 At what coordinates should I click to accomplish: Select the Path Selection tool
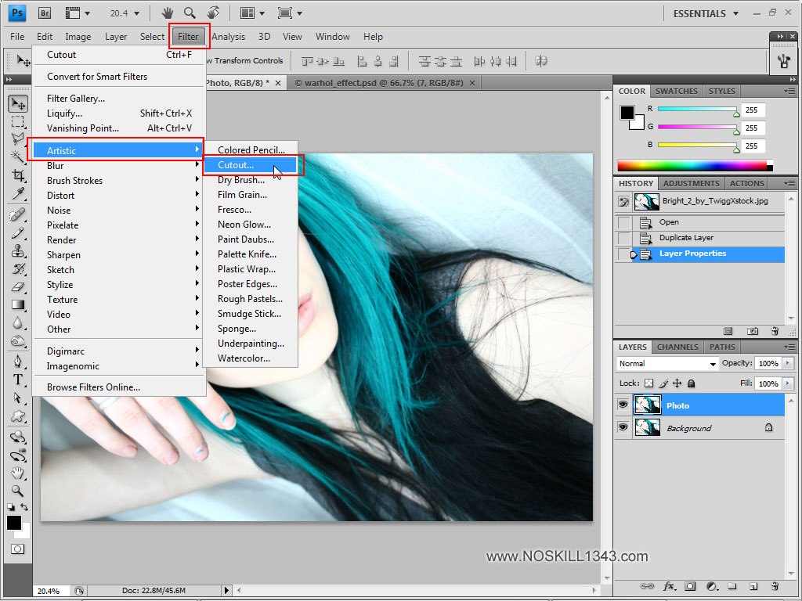[x=19, y=398]
